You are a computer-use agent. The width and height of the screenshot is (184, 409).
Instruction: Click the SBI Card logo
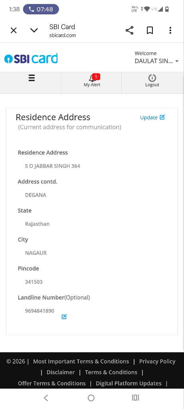(x=31, y=58)
